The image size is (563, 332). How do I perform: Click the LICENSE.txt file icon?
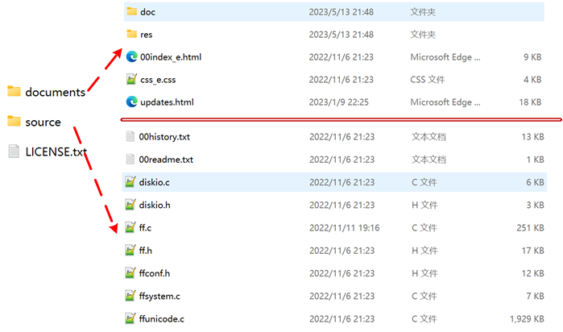point(14,151)
